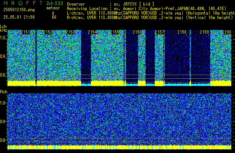Select the 2151 time marker
Screen dimensions: 235x153
tap(25, 32)
